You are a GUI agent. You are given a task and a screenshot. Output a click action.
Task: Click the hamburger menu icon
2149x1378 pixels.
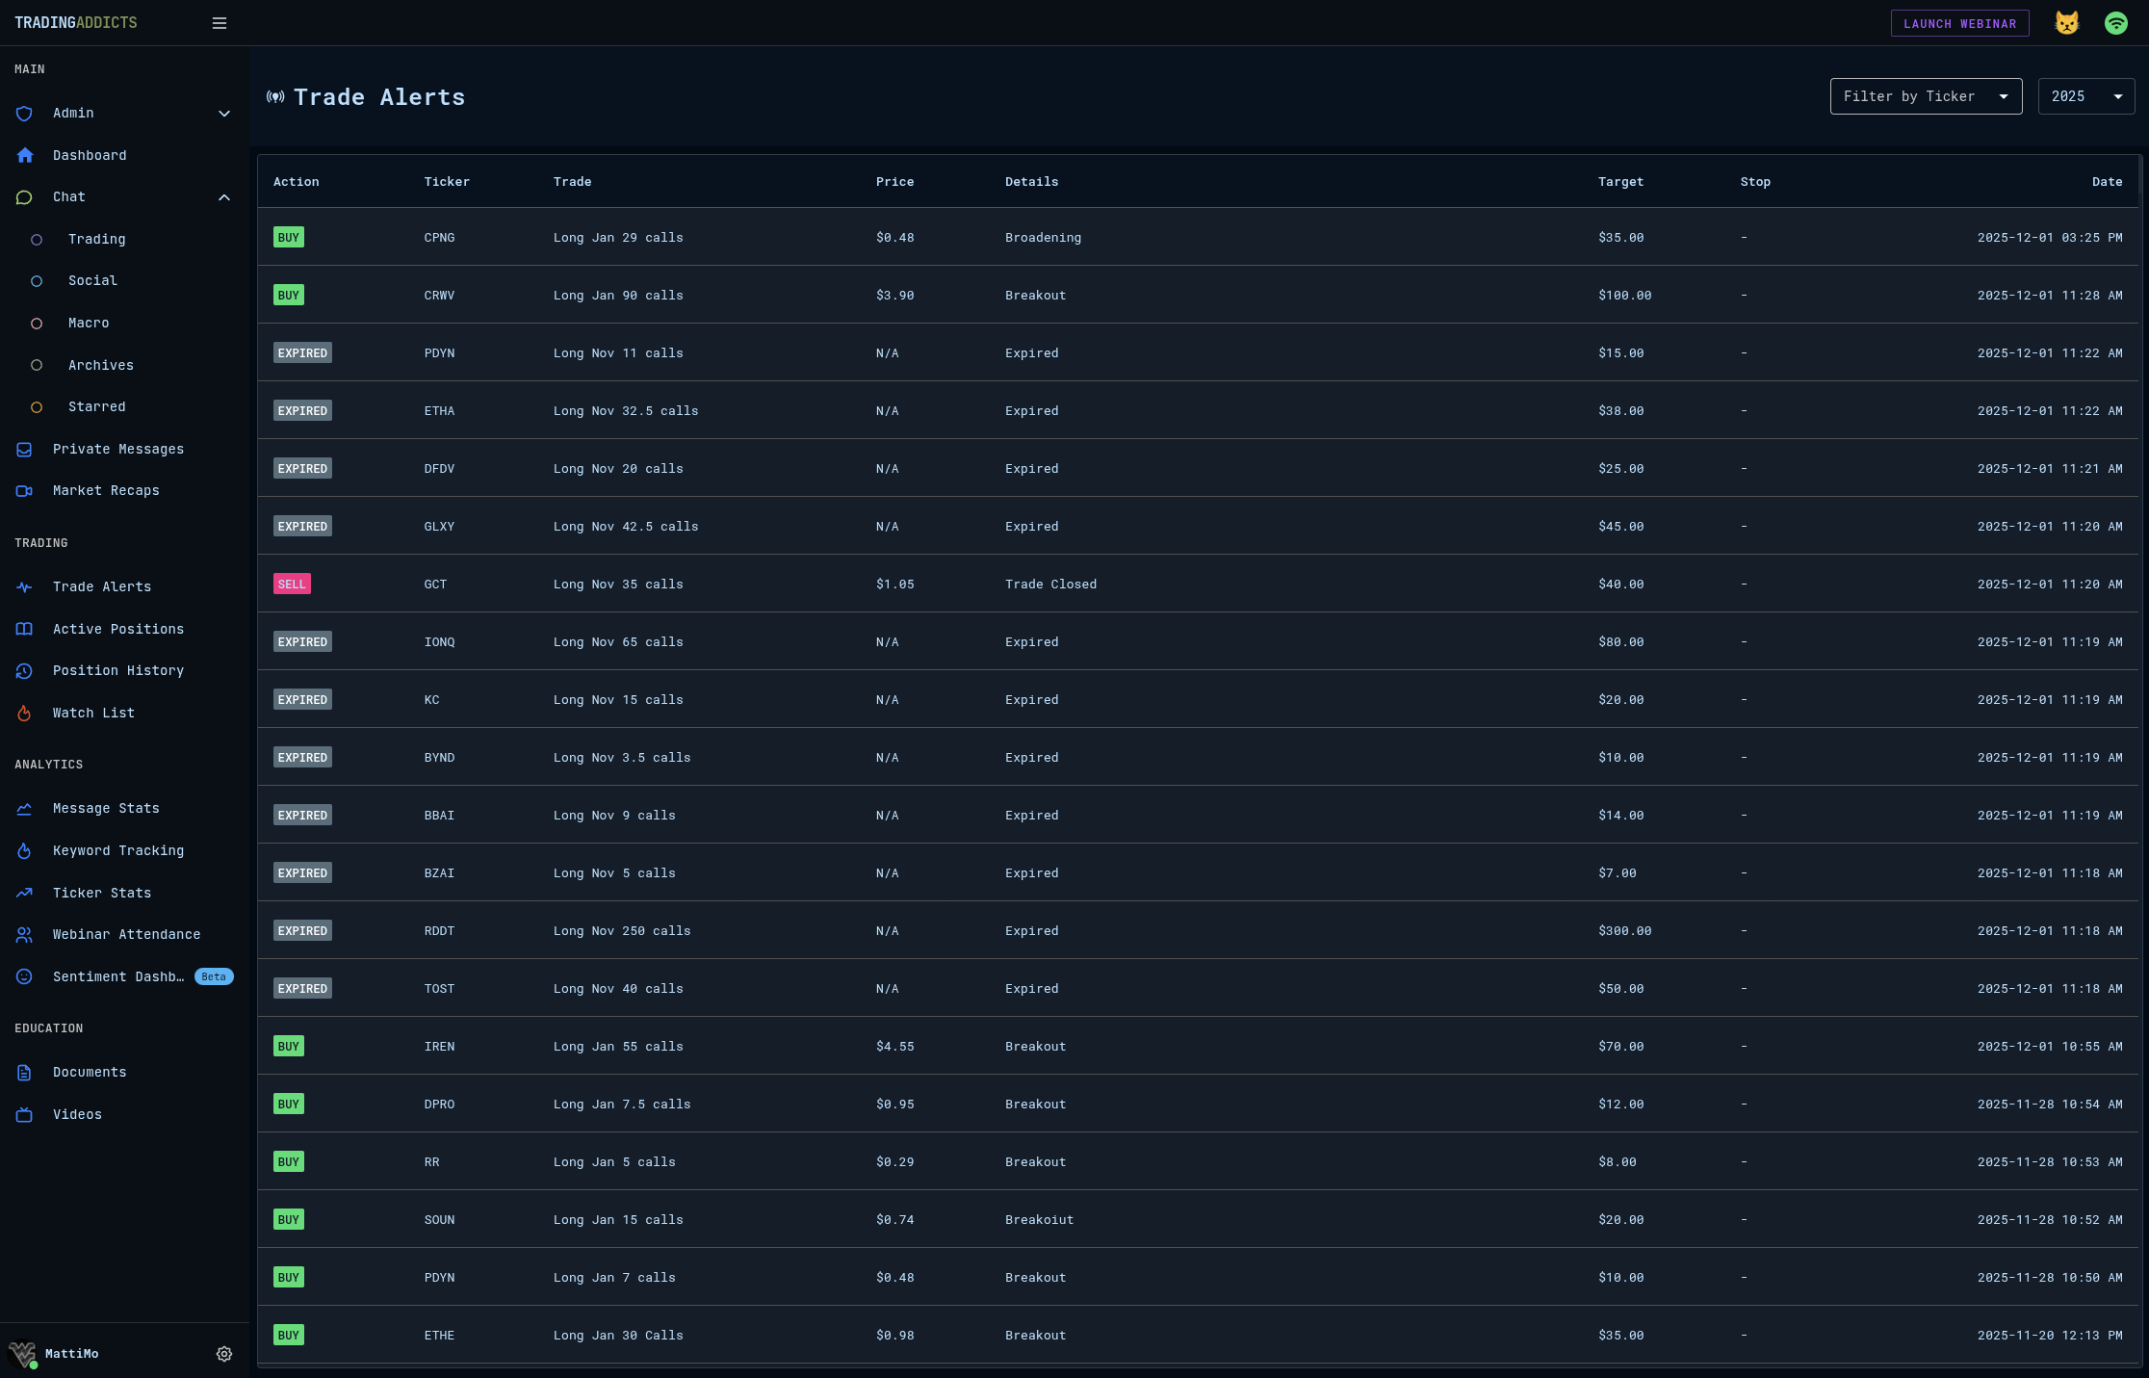click(220, 23)
